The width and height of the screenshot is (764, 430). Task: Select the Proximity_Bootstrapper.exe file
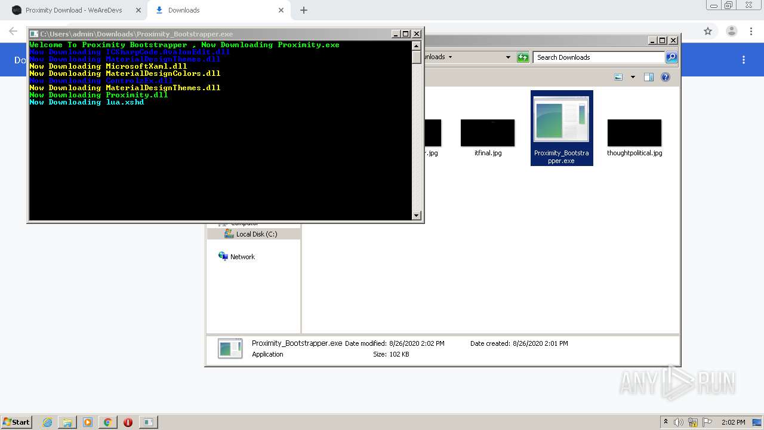pyautogui.click(x=562, y=128)
